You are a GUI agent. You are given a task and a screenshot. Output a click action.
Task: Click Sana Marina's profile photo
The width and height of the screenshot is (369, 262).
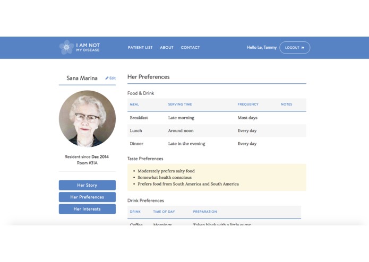coord(87,119)
